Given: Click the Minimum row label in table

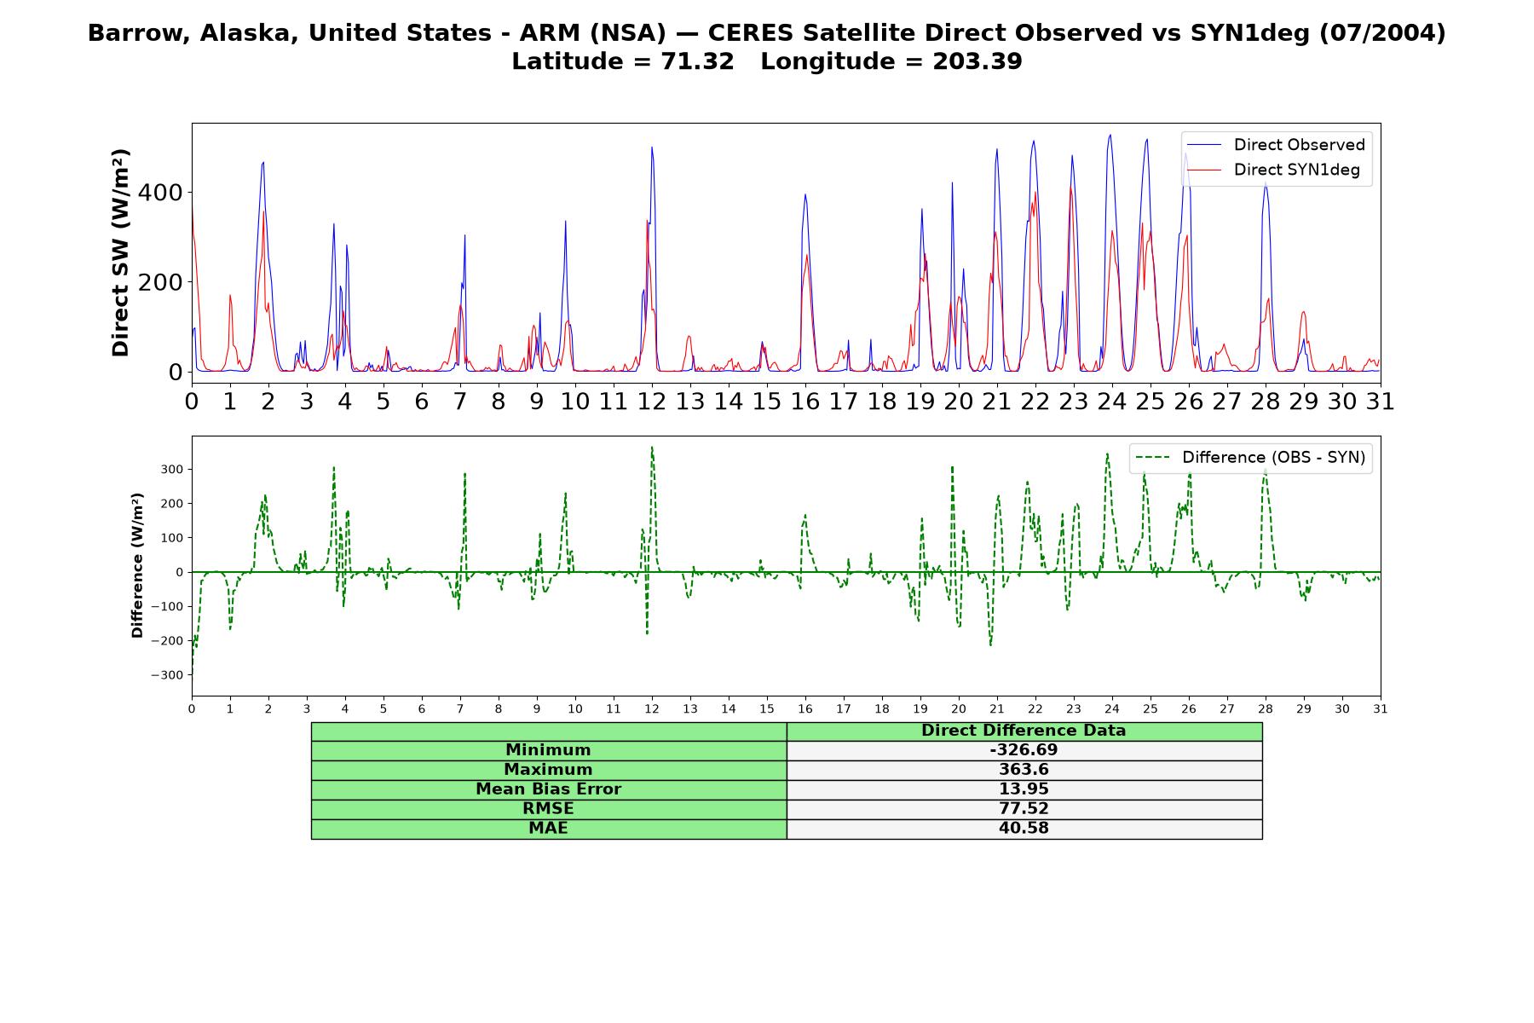Looking at the screenshot, I should [x=548, y=750].
